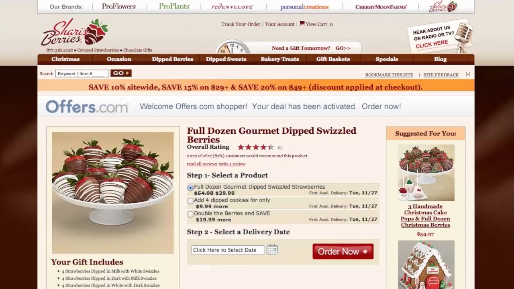The image size is (514, 289).
Task: Open the Dipped Berries menu
Action: [173, 59]
